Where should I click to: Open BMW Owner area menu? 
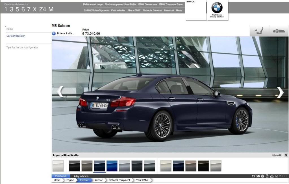[148, 5]
